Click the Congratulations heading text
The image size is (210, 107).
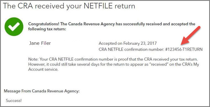[112, 24]
